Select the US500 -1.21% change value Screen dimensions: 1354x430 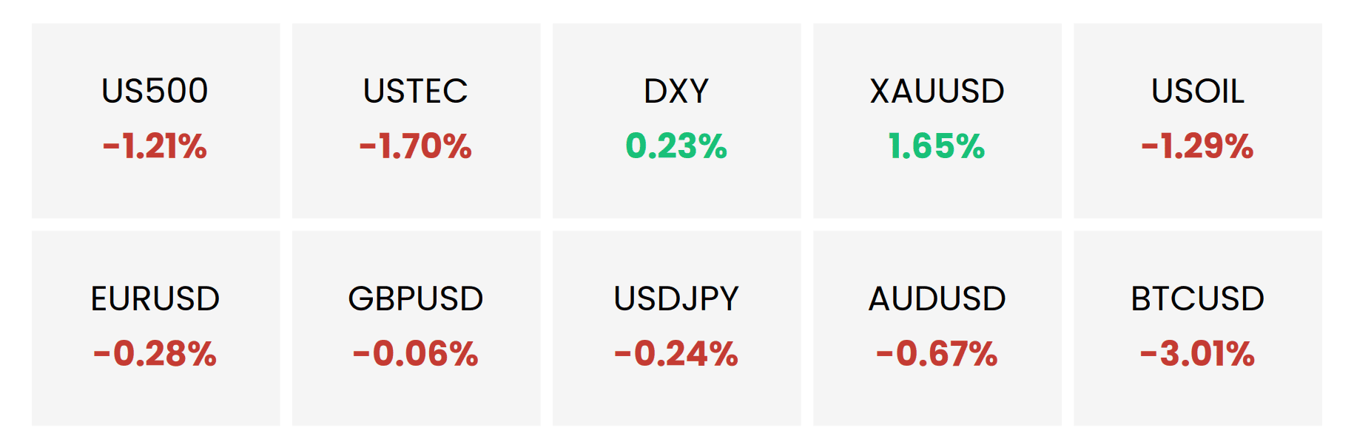coord(155,146)
